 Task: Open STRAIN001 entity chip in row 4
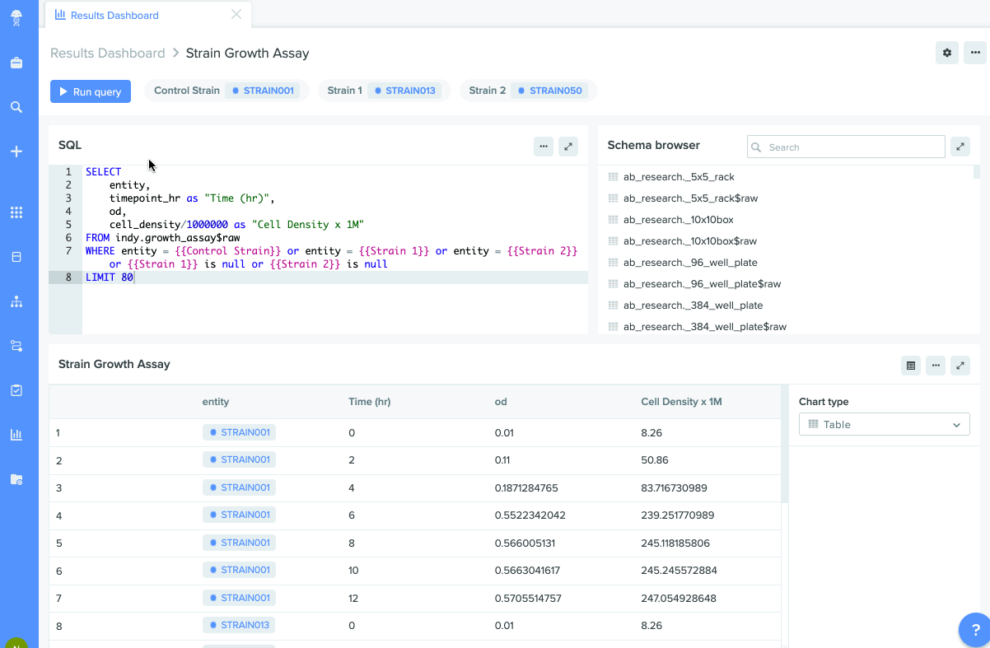(239, 515)
